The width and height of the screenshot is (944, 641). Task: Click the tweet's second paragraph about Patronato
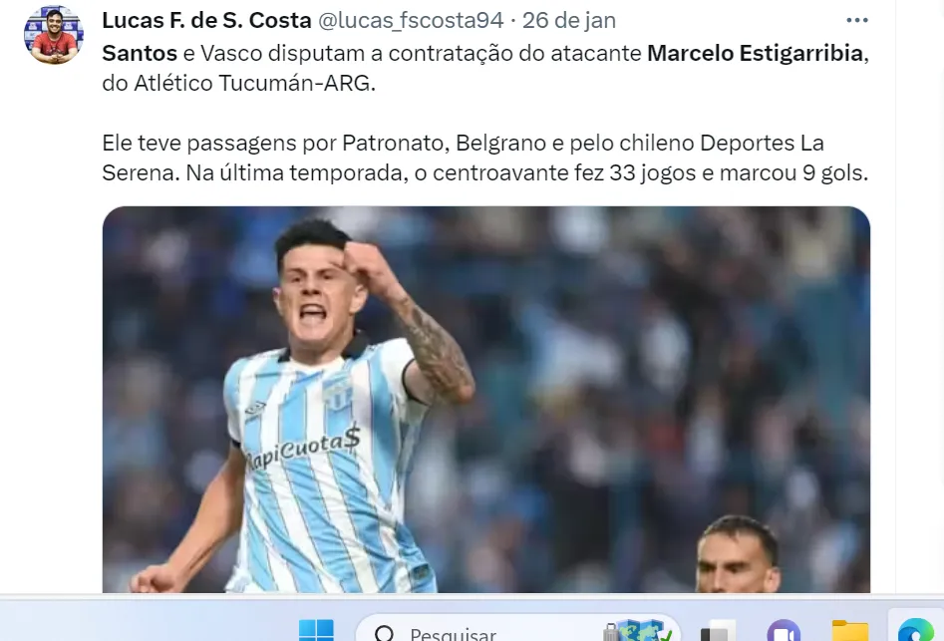485,158
